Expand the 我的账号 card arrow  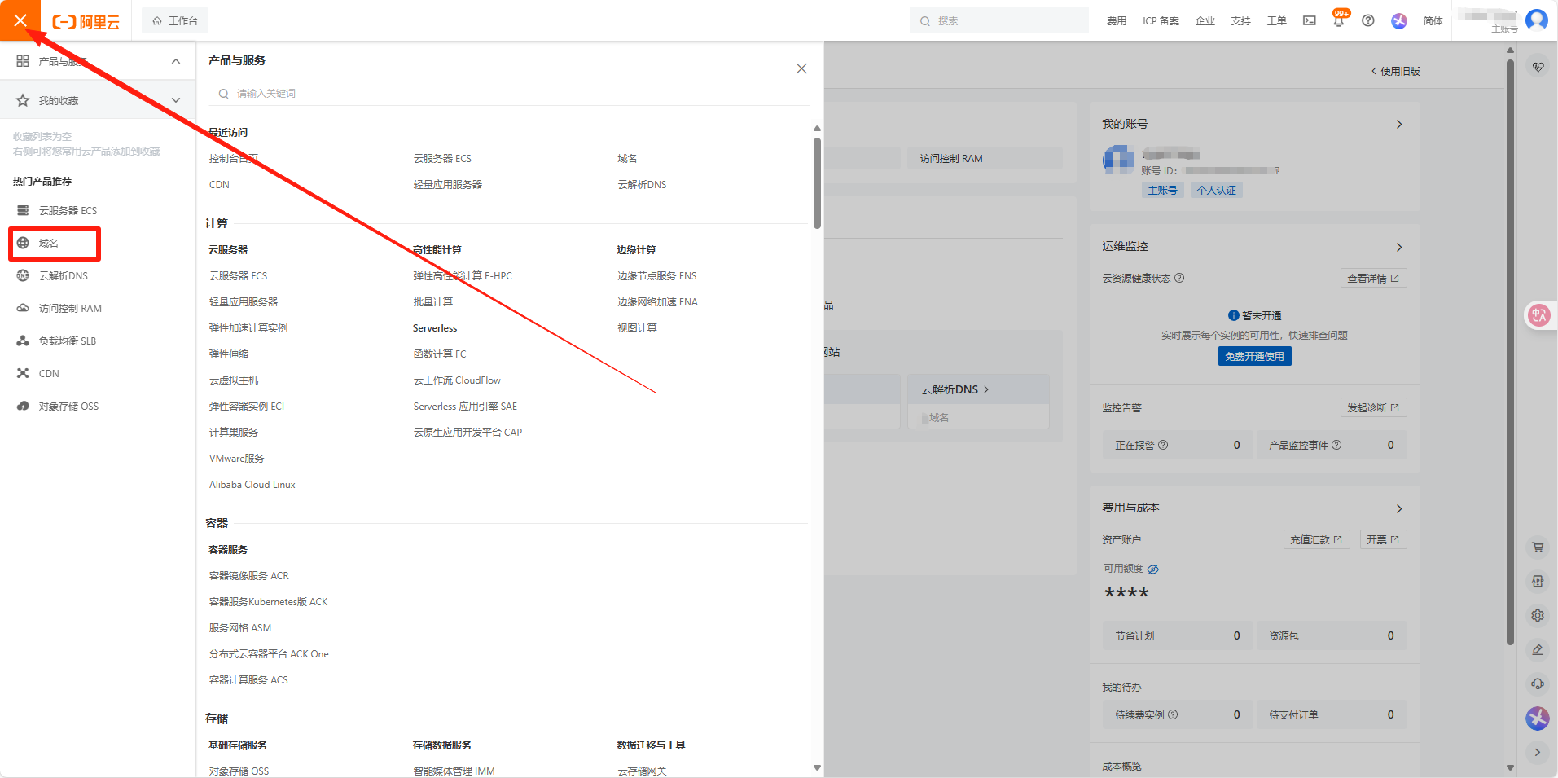tap(1399, 125)
